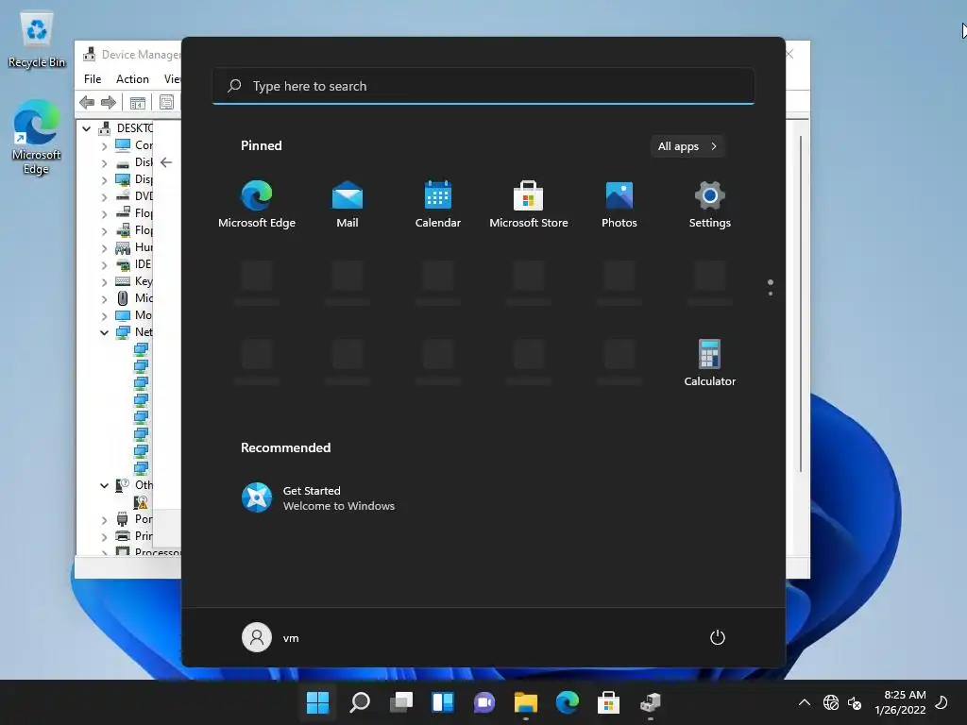Viewport: 967px width, 725px height.
Task: Open File Explorer from the taskbar
Action: (x=525, y=702)
